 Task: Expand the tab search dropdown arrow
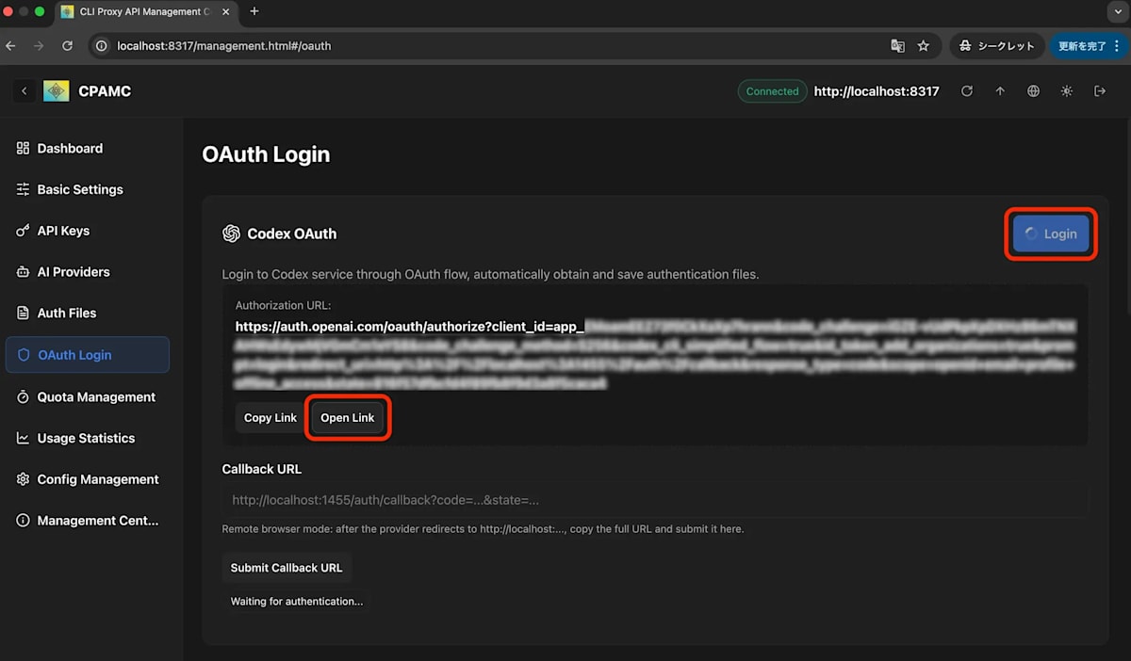1116,11
